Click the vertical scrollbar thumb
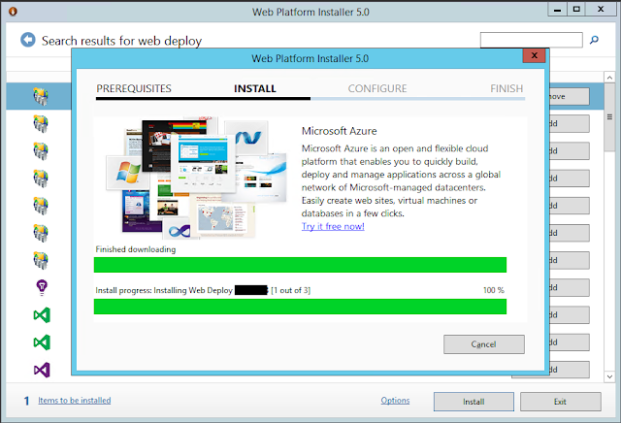The image size is (621, 423). [609, 117]
